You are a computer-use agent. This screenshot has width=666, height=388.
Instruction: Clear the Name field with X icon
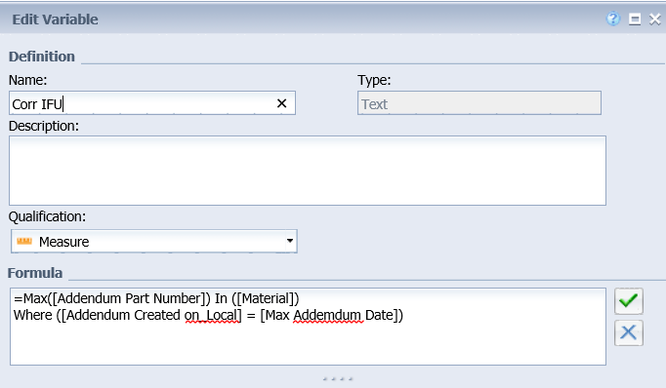(x=281, y=103)
